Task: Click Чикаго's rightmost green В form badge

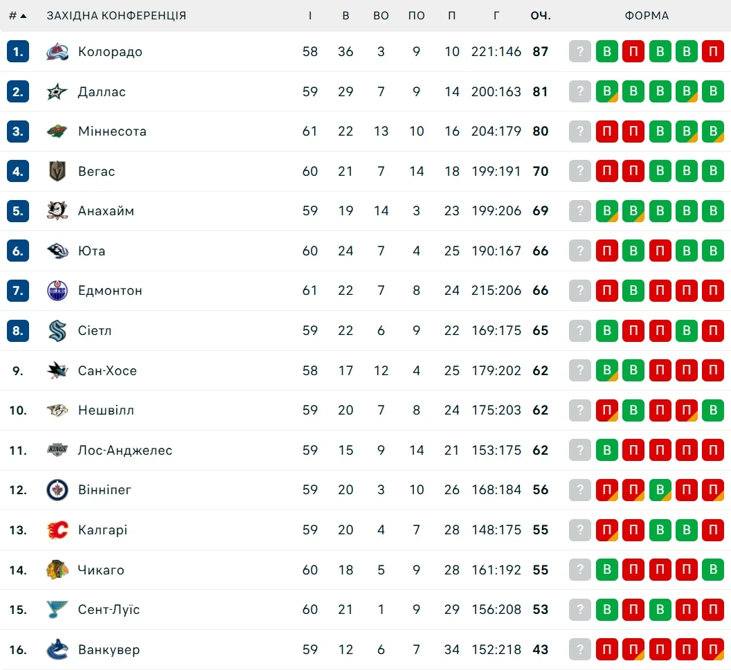Action: click(x=713, y=570)
